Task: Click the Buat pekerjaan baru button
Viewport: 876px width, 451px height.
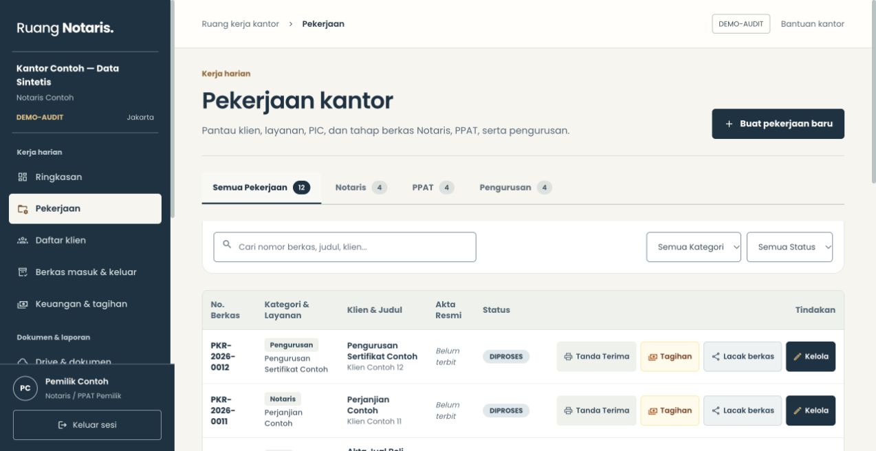Action: [778, 124]
